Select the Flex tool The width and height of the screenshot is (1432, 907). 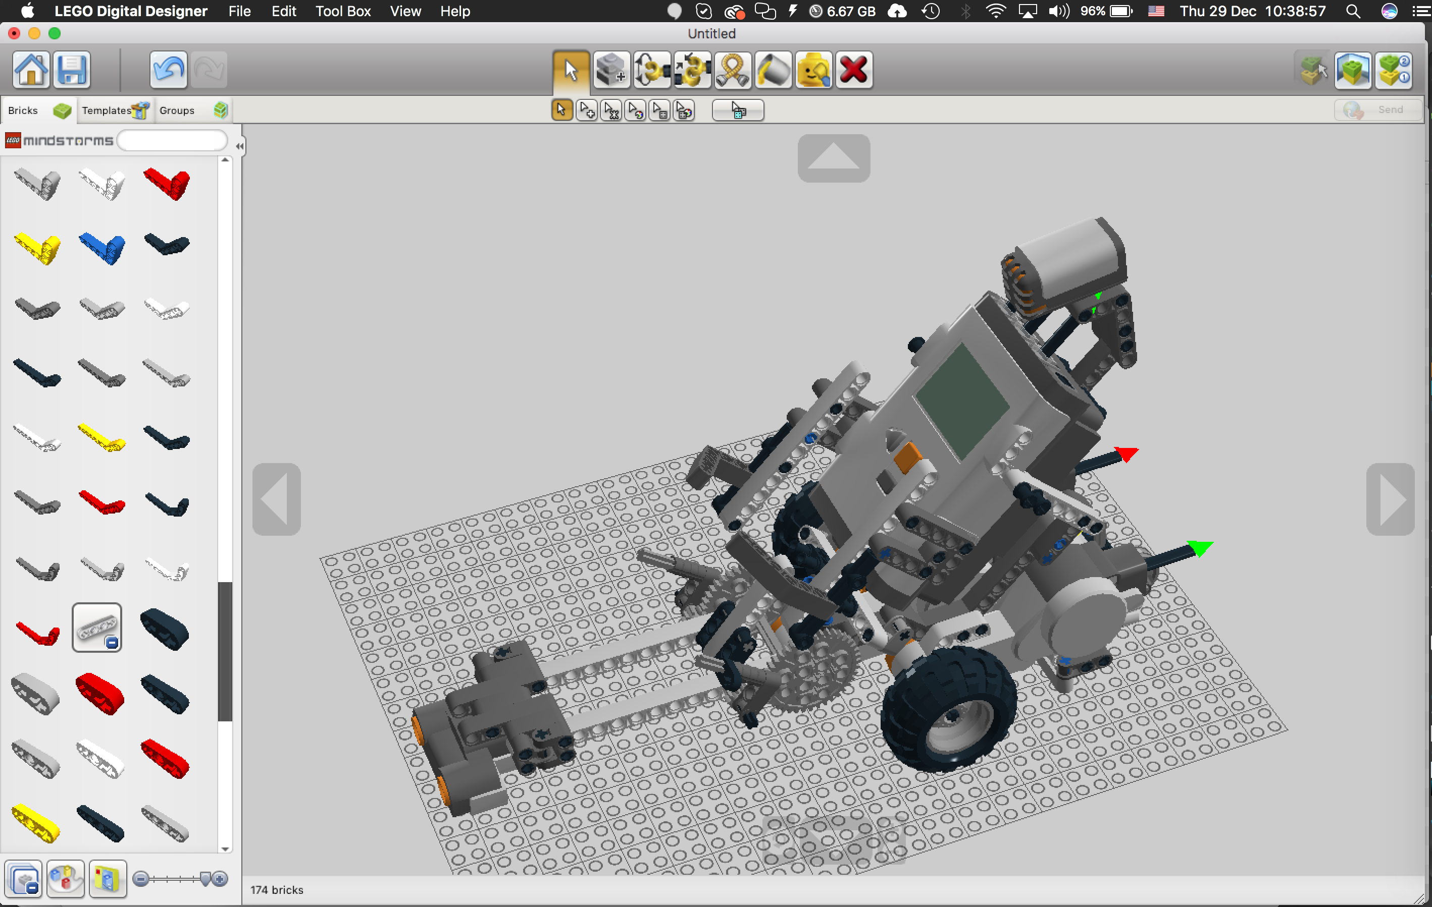[732, 70]
